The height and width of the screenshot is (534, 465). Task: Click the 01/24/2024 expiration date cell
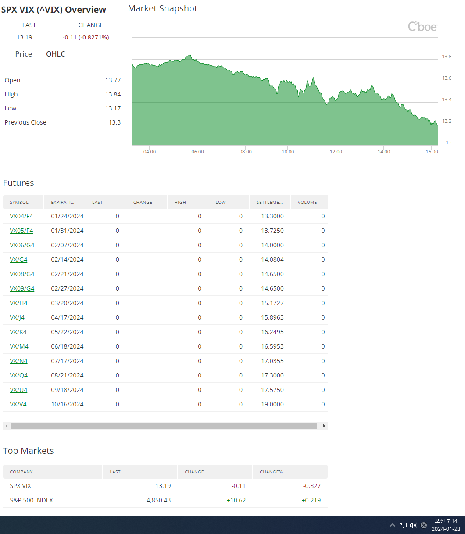[x=67, y=216]
